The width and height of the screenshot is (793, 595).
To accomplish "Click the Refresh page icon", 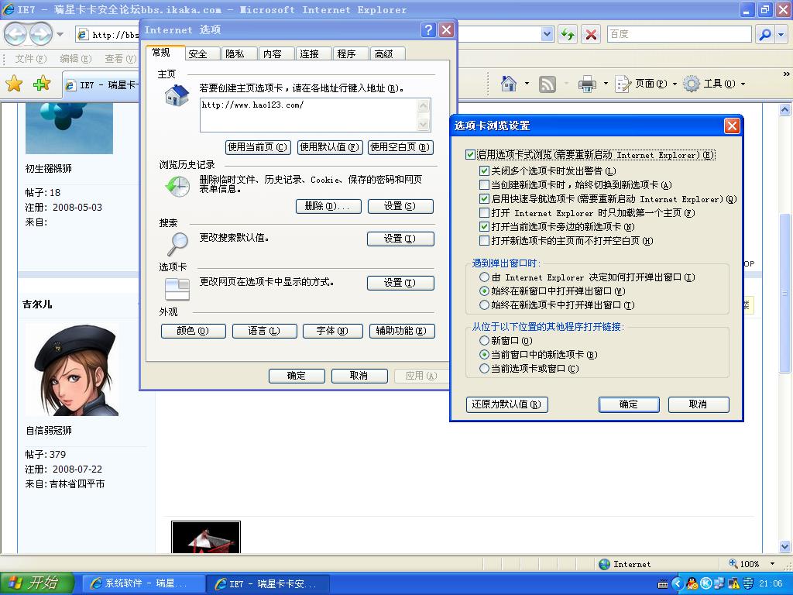I will point(568,34).
